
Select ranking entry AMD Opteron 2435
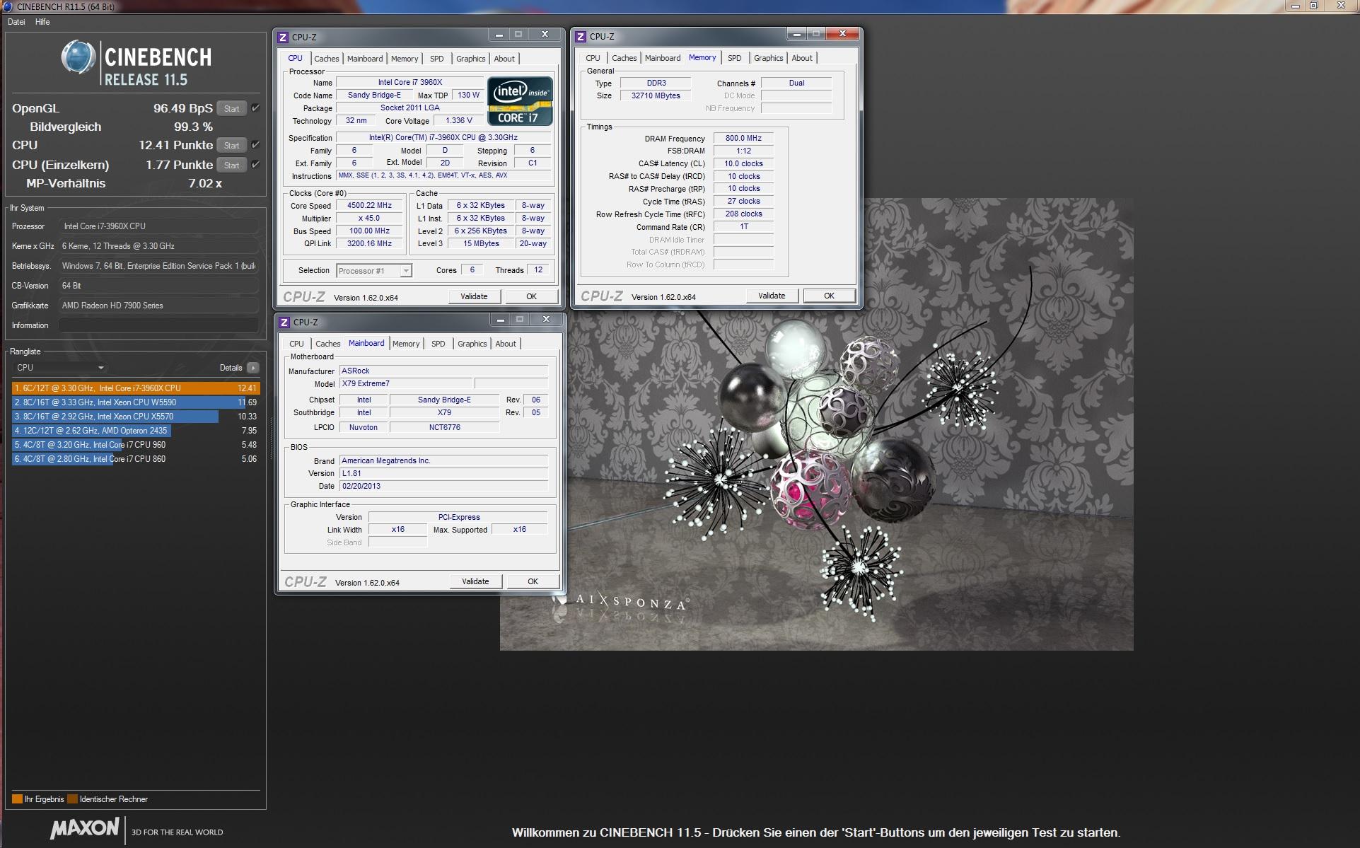click(x=136, y=431)
